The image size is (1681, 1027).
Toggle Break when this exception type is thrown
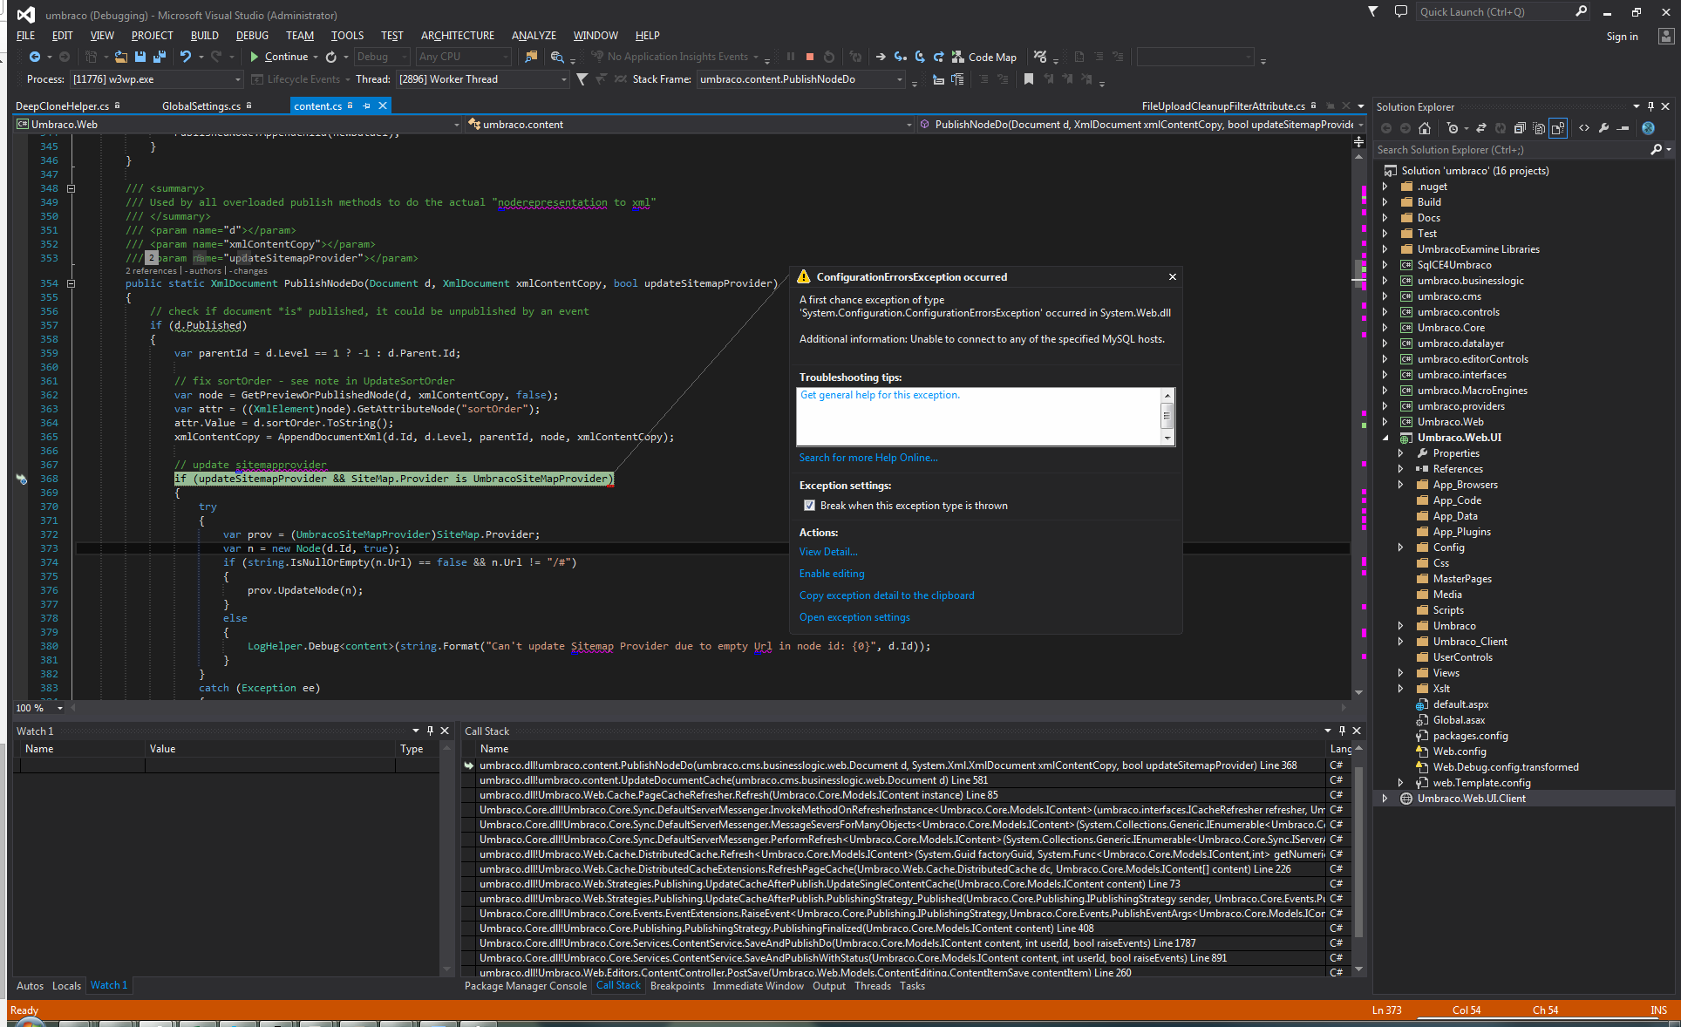[809, 506]
